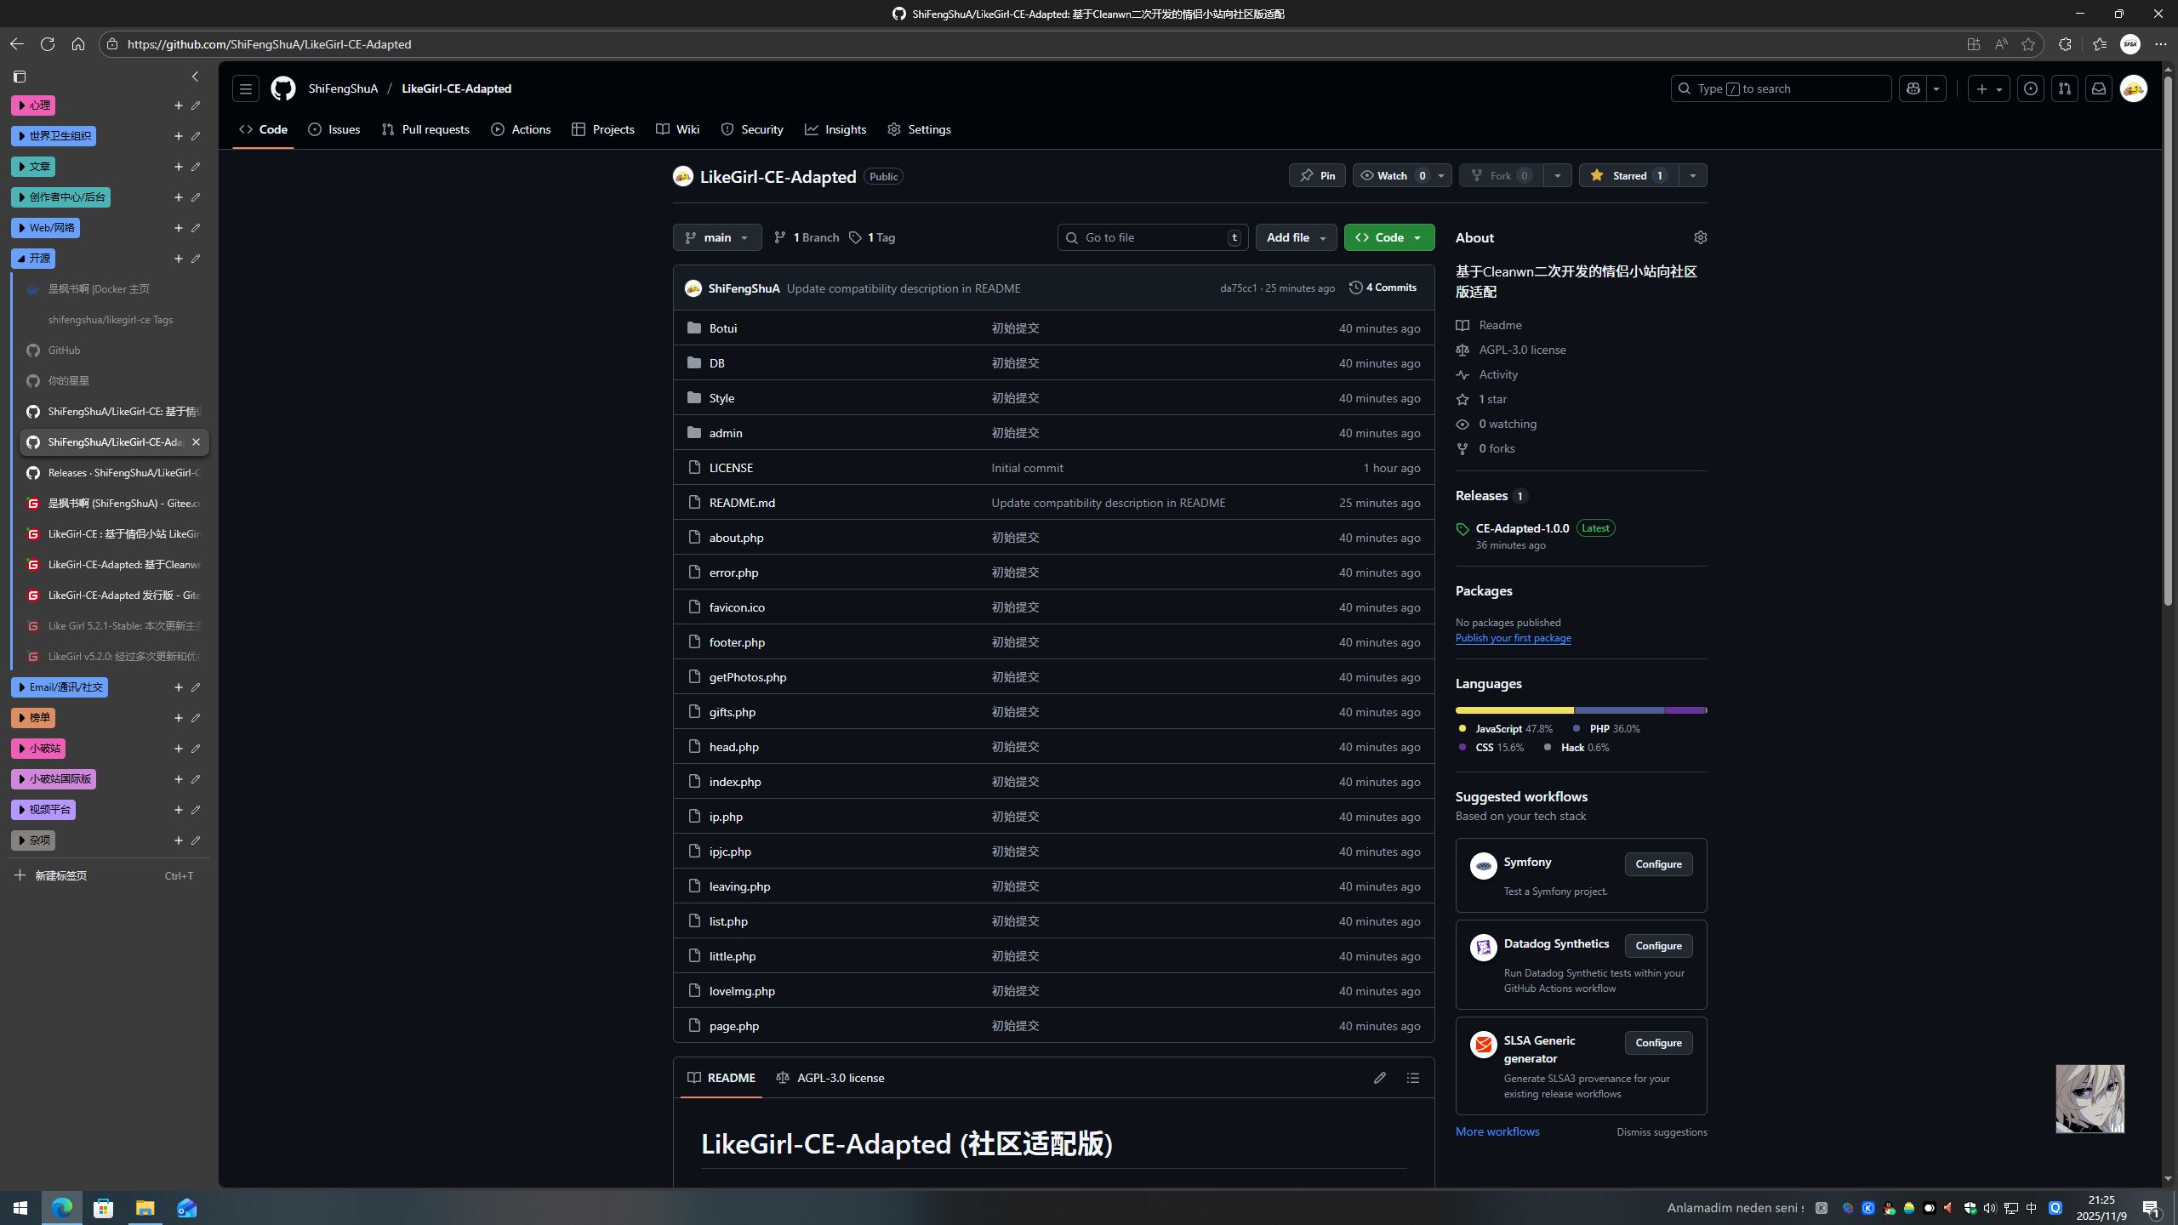Open the main branch dropdown

tap(717, 237)
